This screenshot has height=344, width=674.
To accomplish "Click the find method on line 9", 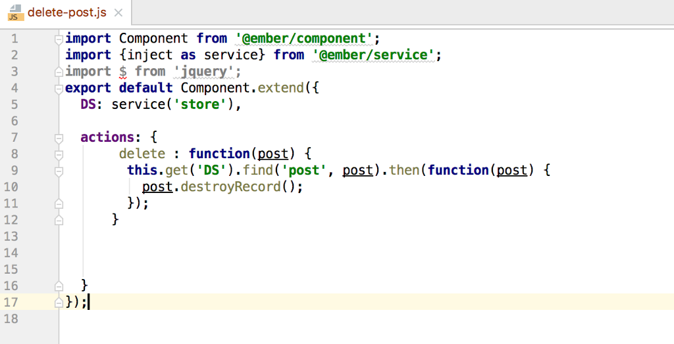I will [x=258, y=170].
